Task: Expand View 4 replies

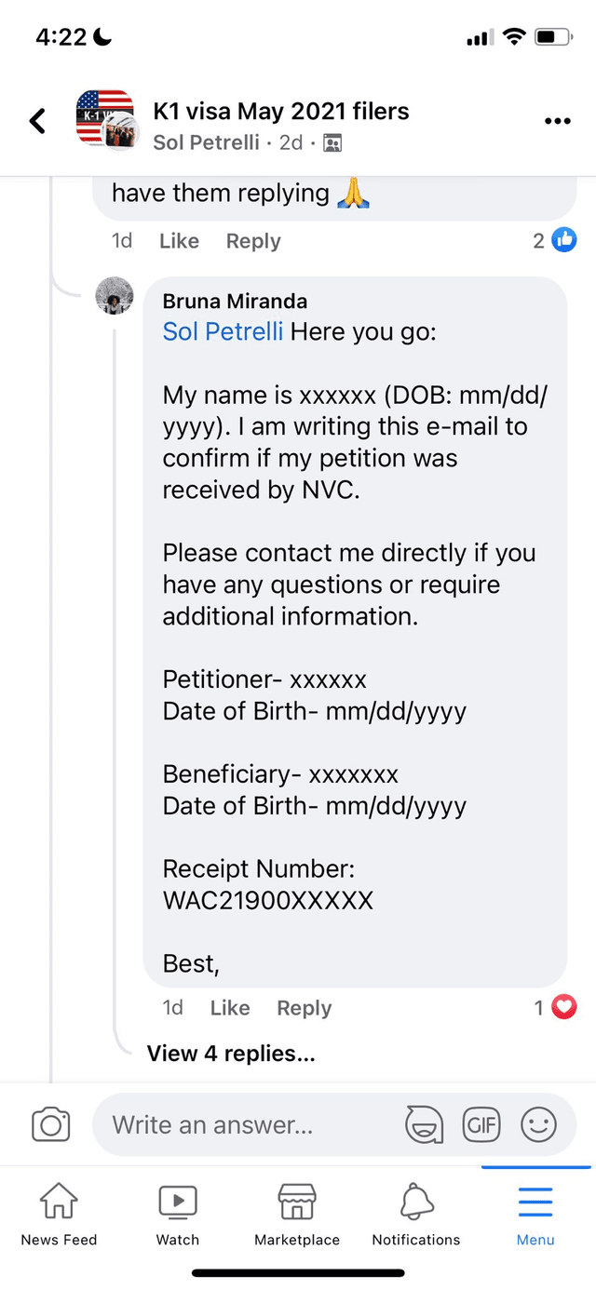Action: click(x=231, y=1054)
